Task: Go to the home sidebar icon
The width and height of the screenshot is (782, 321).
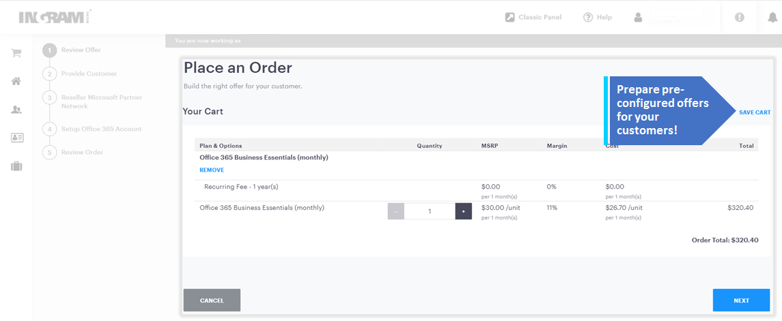Action: 16,81
